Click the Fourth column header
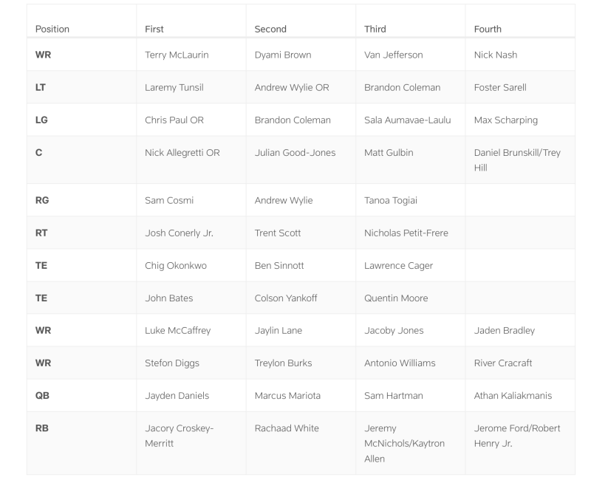591x497 pixels. pos(488,29)
